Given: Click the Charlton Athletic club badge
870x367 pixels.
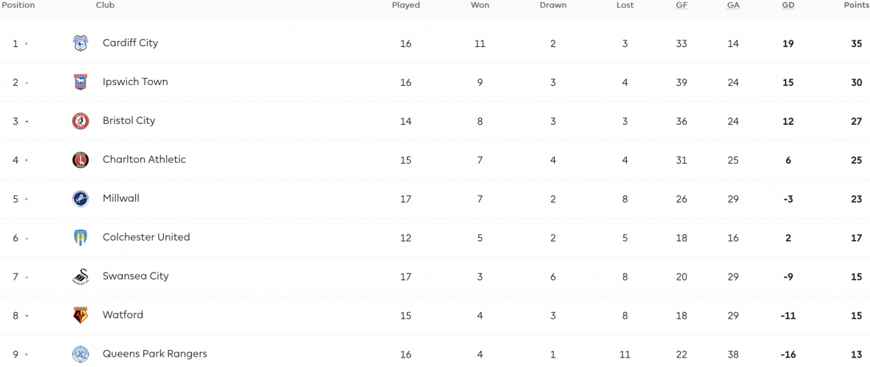Looking at the screenshot, I should 80,160.
